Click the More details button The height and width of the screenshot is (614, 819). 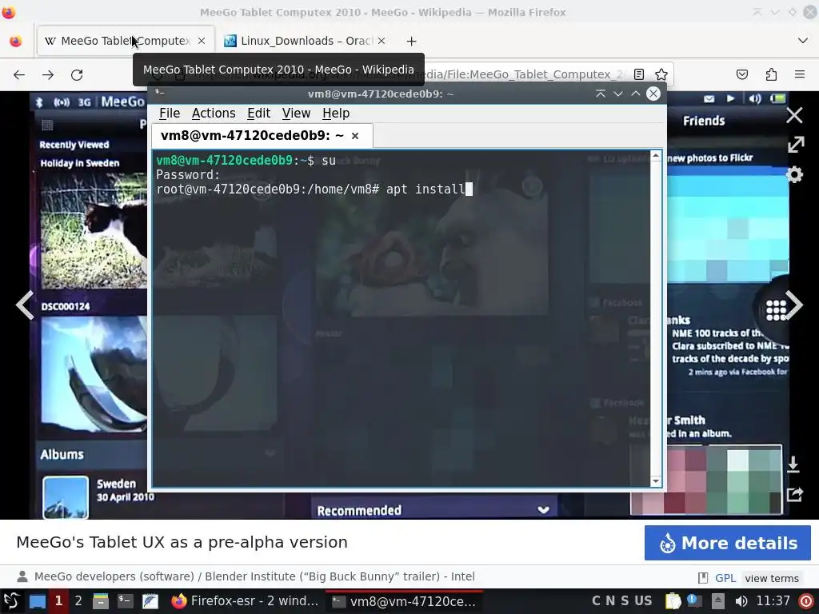tap(727, 543)
